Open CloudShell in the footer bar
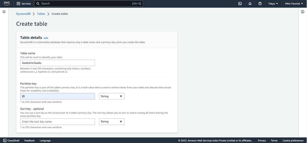The height and width of the screenshot is (143, 307). point(11,141)
